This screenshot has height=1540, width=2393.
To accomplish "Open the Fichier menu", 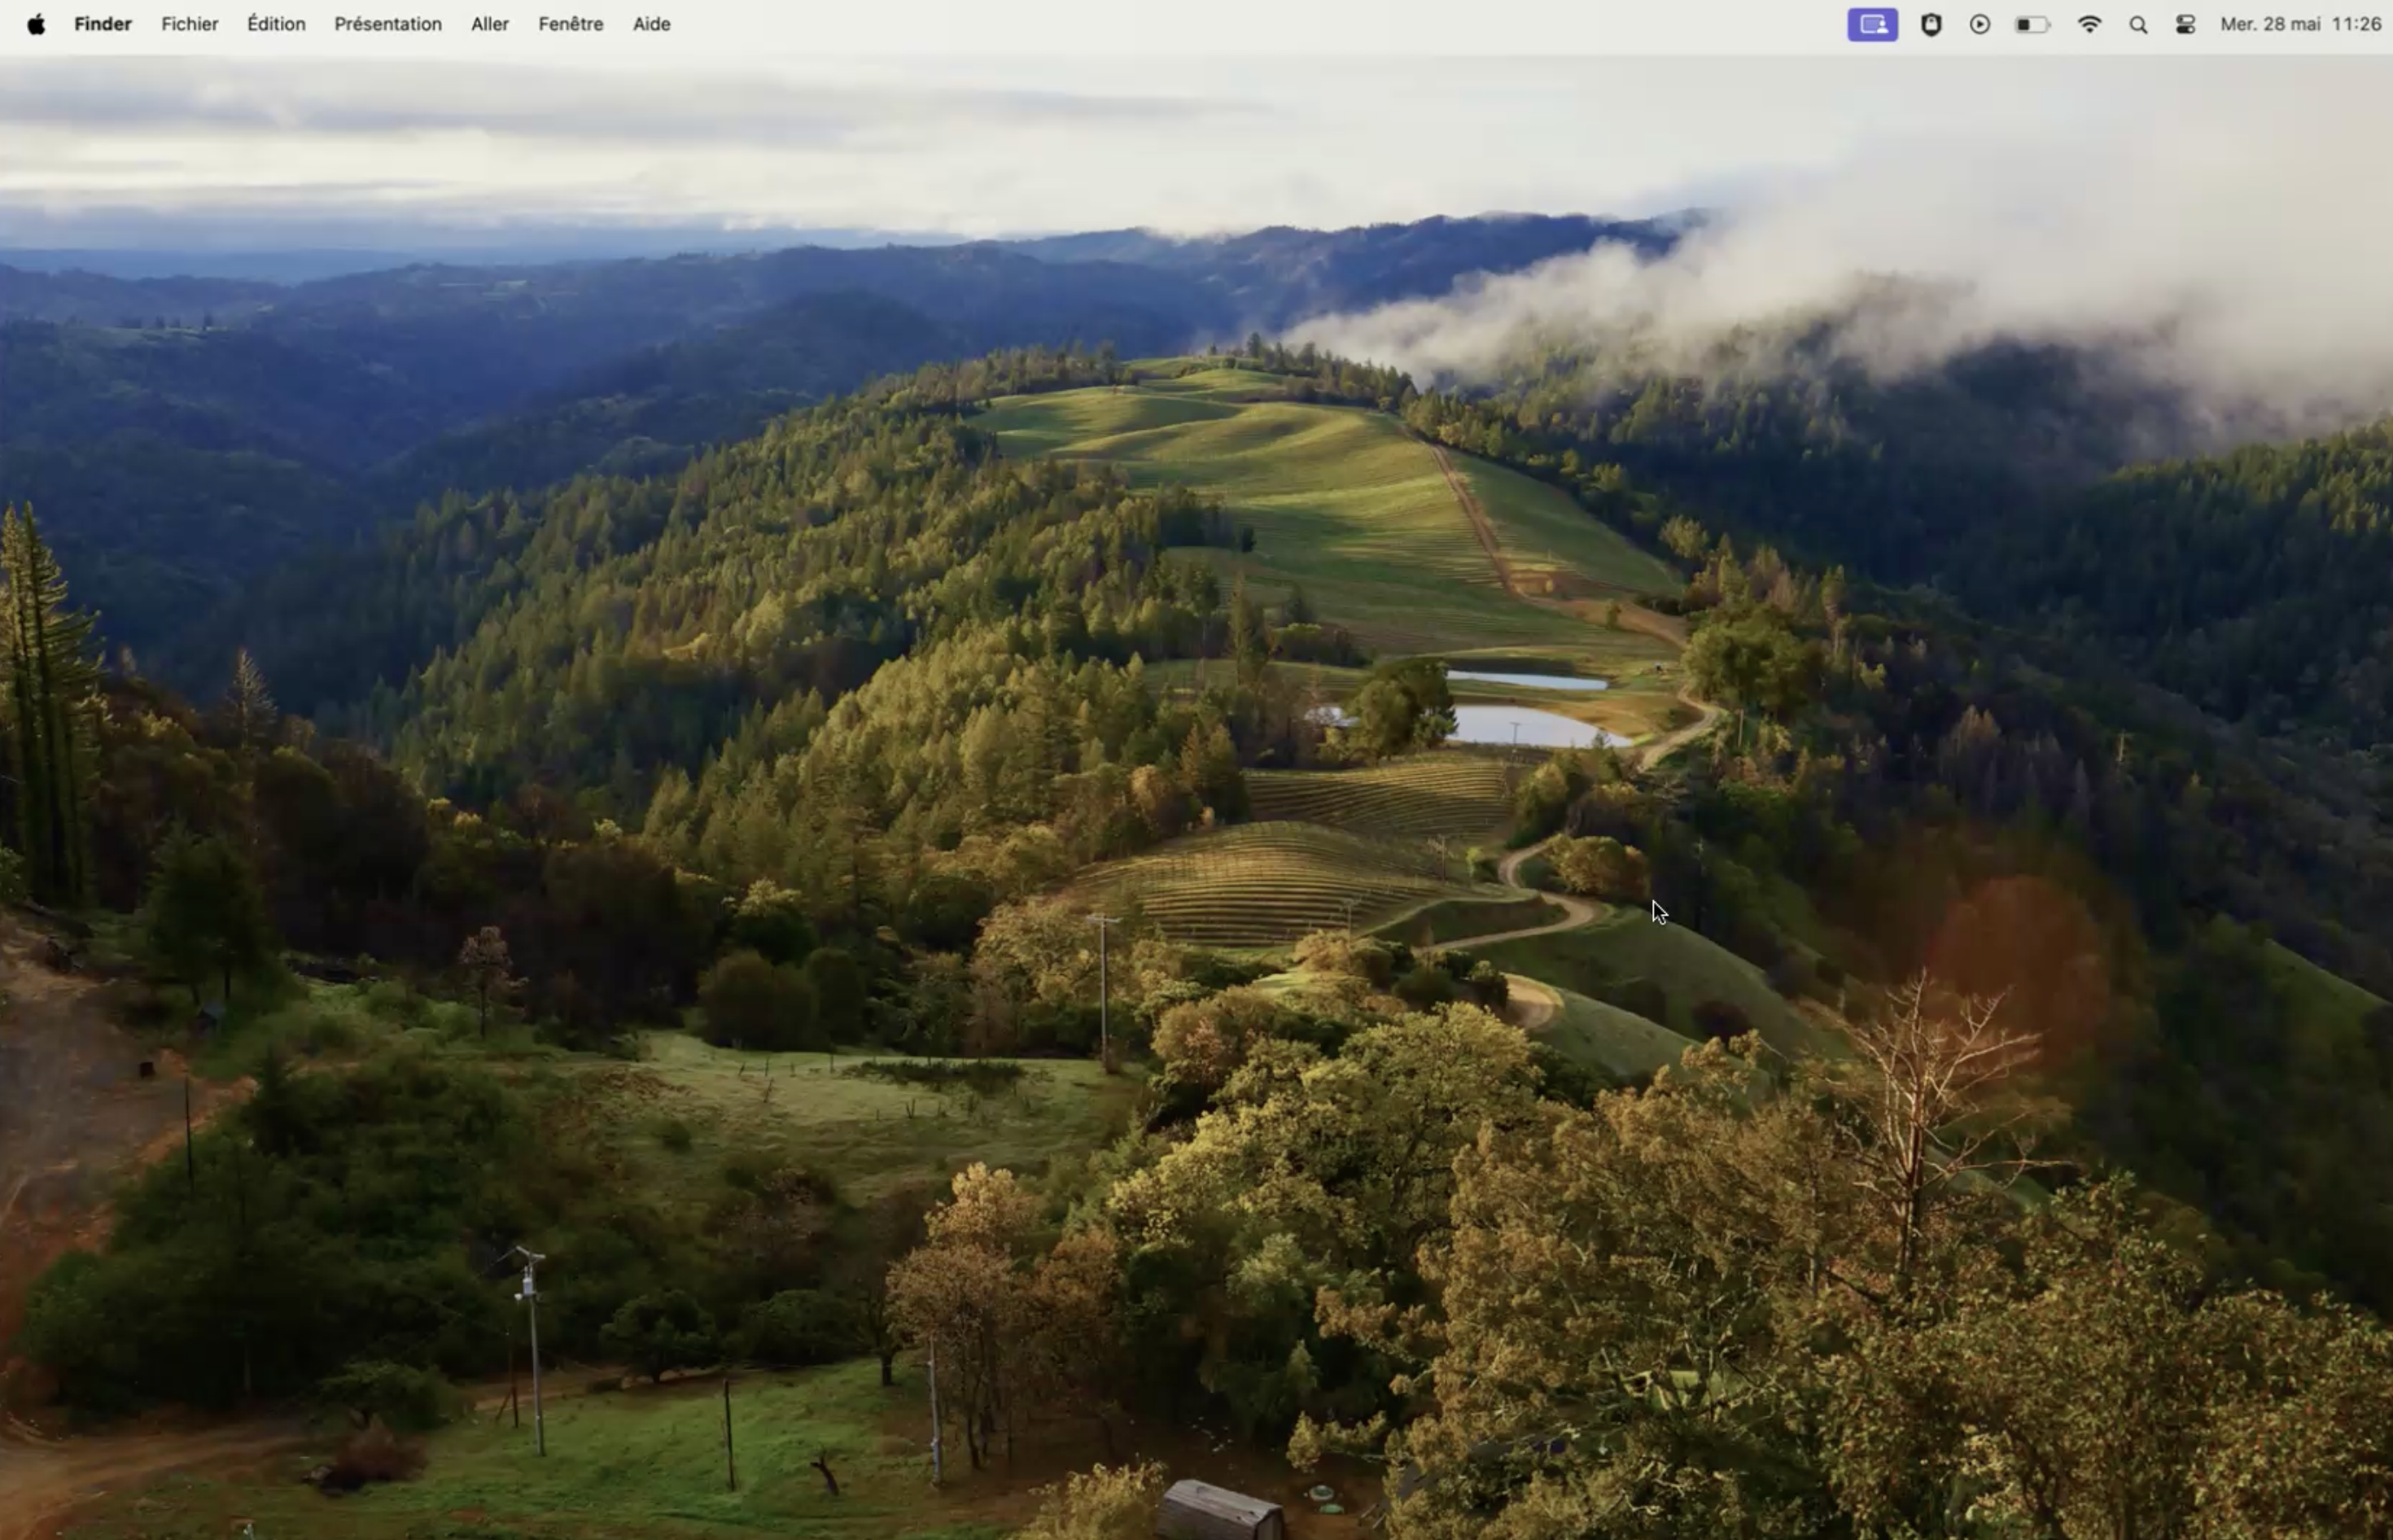I will point(189,24).
